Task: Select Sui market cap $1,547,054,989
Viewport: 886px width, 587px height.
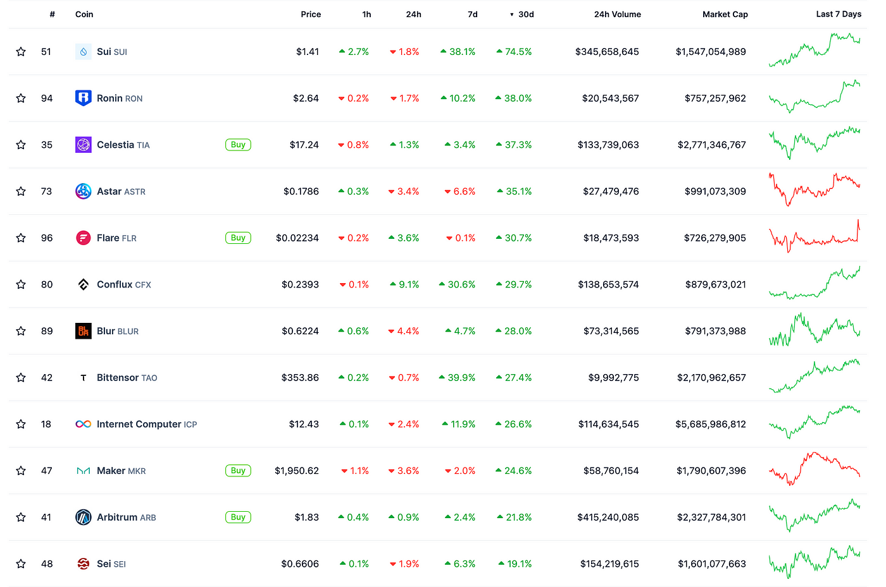Action: click(x=711, y=52)
